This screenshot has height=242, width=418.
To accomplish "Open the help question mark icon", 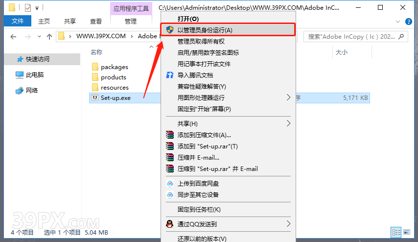I will click(x=408, y=22).
